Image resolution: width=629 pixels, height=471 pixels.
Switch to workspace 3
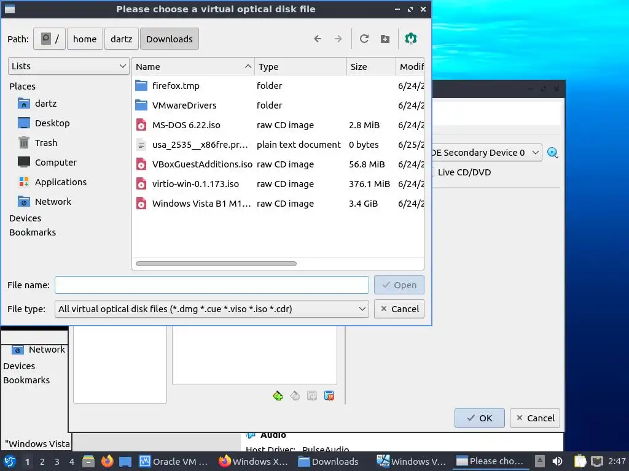pyautogui.click(x=57, y=462)
